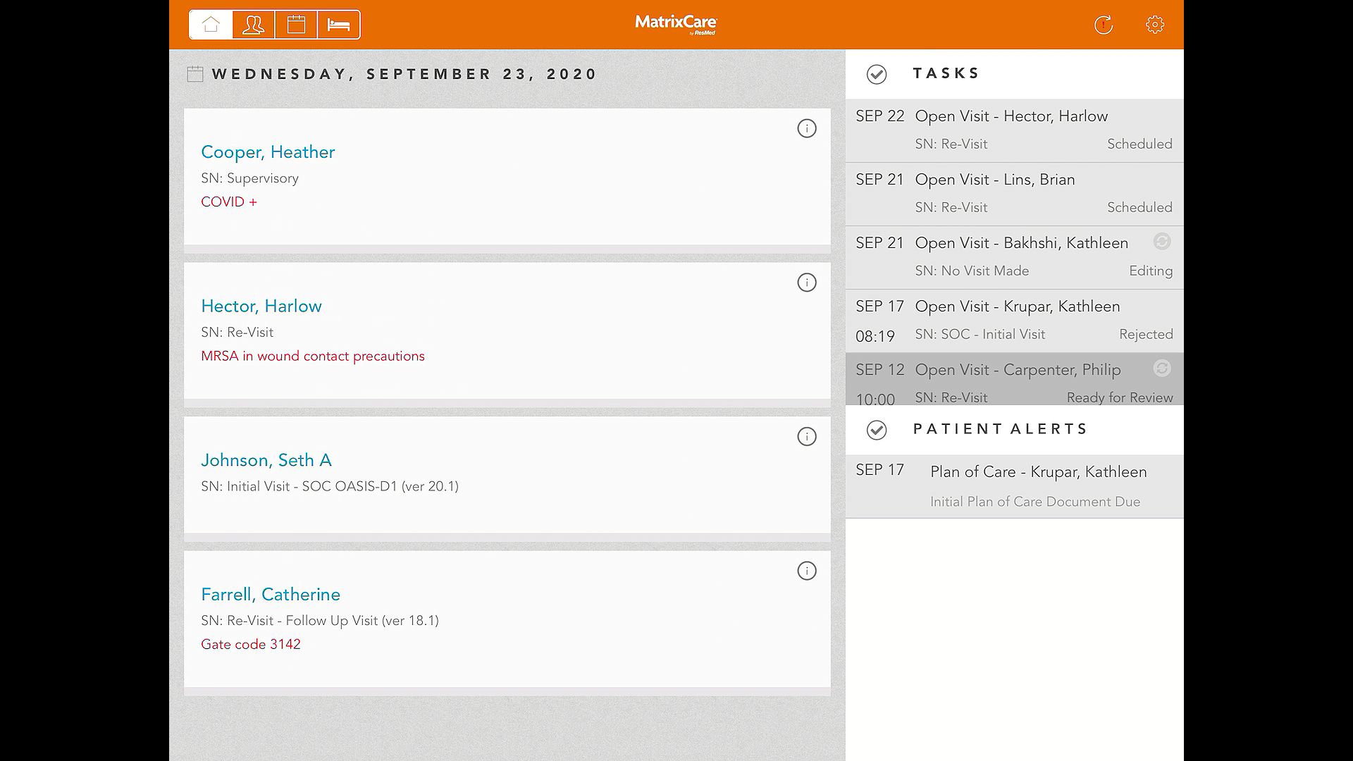Open Farrell, Catherine patient link
Image resolution: width=1353 pixels, height=761 pixels.
click(x=271, y=595)
